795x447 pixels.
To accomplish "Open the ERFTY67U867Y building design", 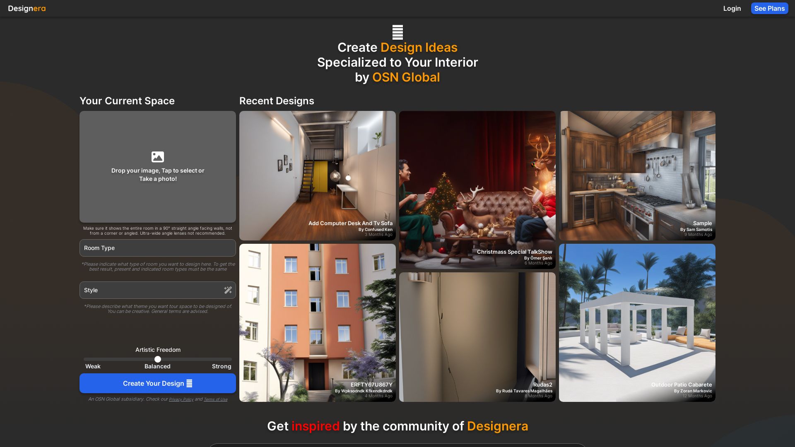I will pyautogui.click(x=317, y=322).
